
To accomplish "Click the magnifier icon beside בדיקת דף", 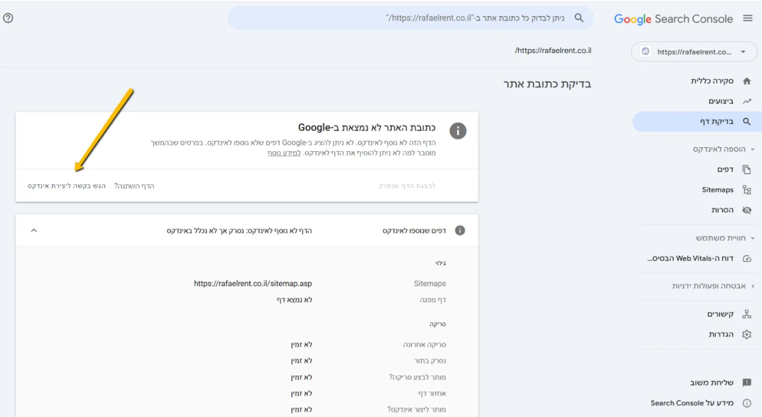I will [747, 122].
